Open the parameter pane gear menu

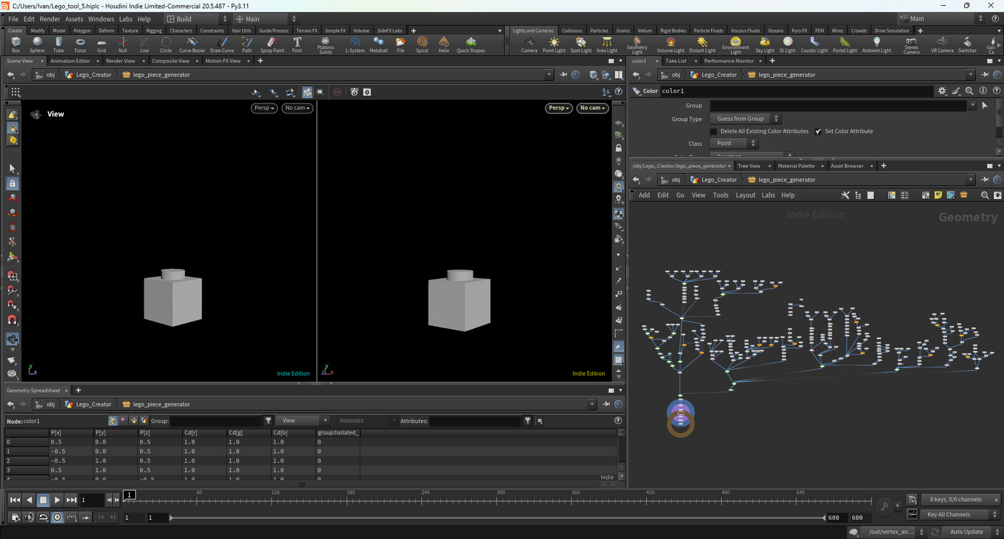click(942, 91)
